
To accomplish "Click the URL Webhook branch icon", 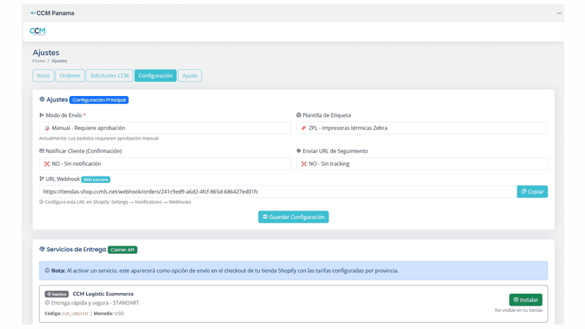I will point(42,179).
